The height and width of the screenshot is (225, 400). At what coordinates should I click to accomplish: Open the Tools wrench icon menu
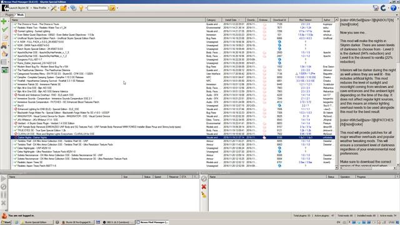[54, 8]
